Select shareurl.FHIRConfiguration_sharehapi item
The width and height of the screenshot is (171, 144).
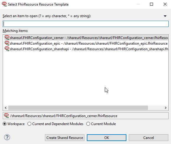pos(86,49)
